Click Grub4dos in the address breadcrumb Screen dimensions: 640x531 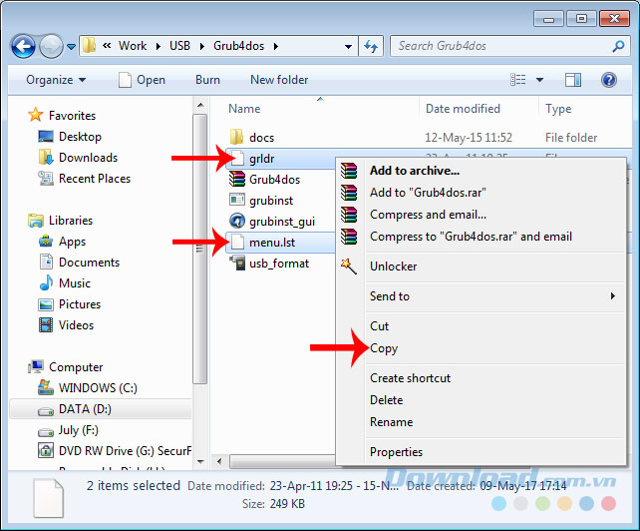point(239,46)
